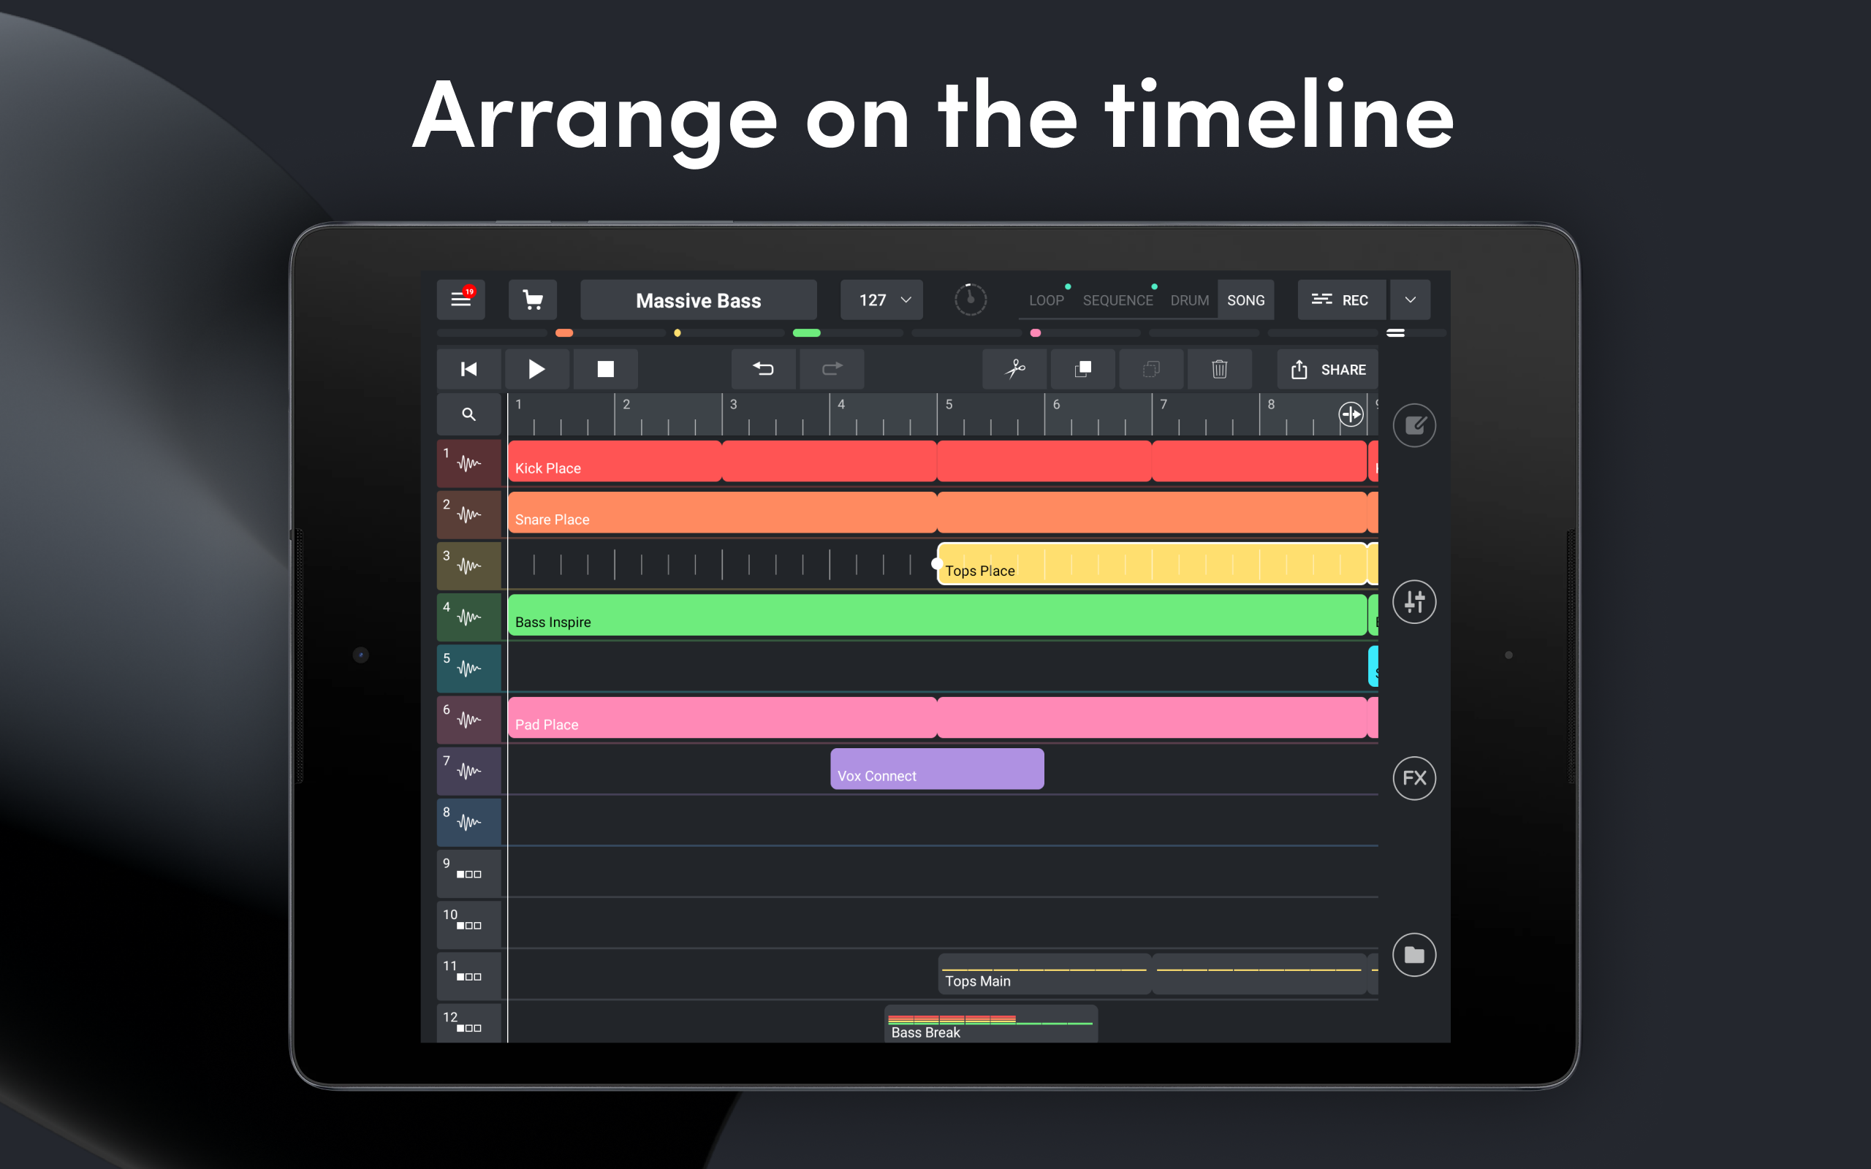Toggle the playhead follow icon on the ruler
Screen dimensions: 1871x1169
(1351, 414)
